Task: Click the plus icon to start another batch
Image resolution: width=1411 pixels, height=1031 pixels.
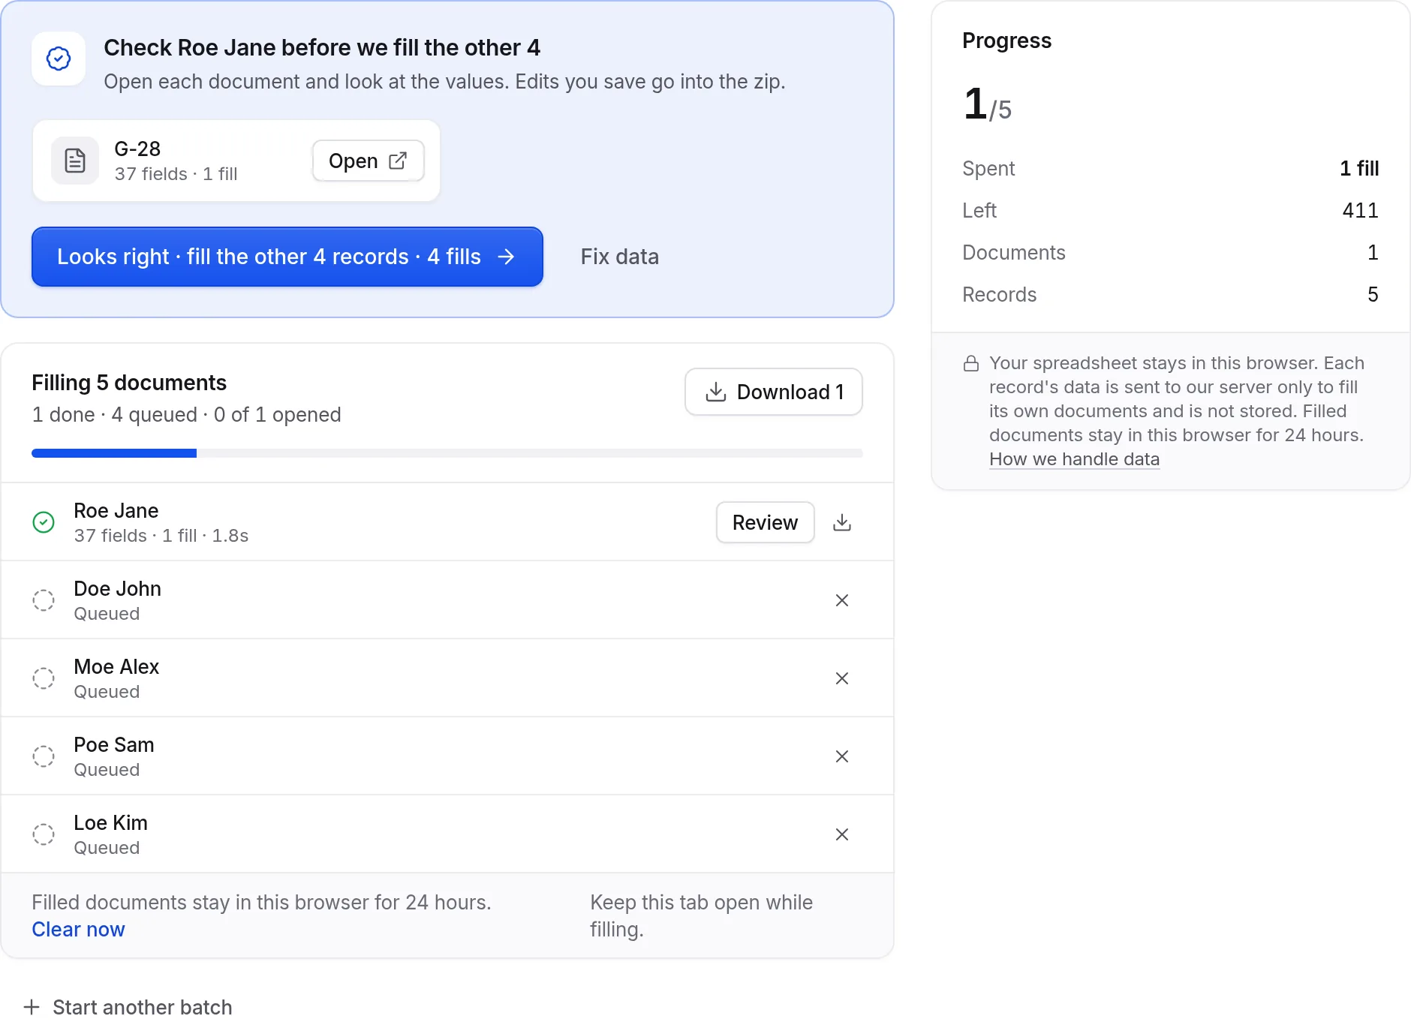Action: (x=32, y=1007)
